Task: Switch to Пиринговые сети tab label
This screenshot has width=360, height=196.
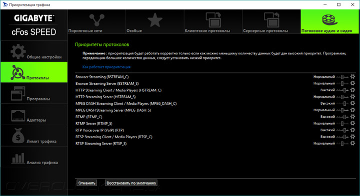Action: (x=85, y=31)
